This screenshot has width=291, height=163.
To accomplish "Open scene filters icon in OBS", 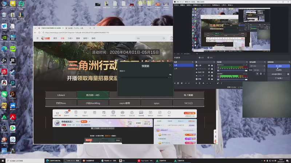I will pyautogui.click(x=182, y=83).
